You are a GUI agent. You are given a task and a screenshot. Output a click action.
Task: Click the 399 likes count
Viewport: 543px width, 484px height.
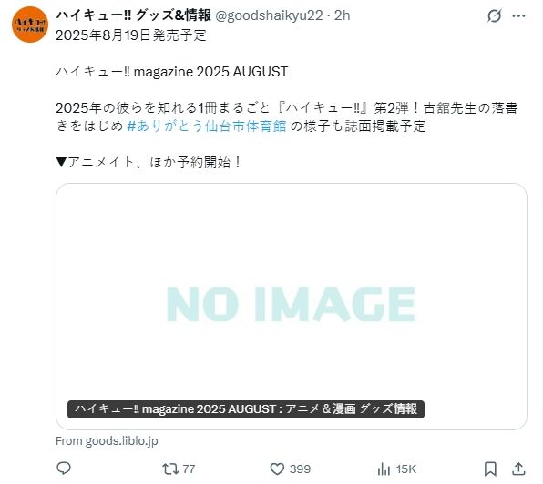coord(301,469)
